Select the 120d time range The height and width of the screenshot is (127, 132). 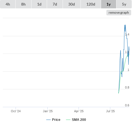91,4
